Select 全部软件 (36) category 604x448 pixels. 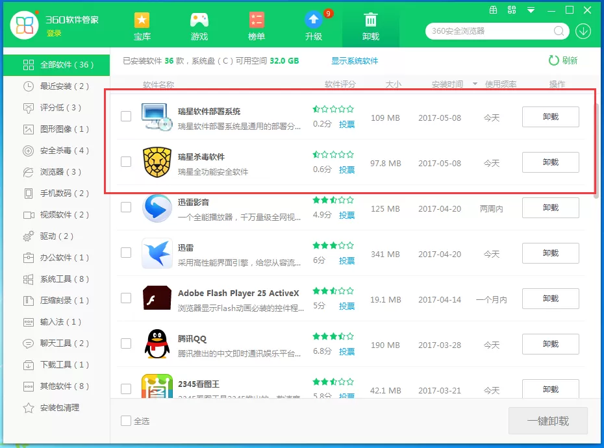(57, 65)
